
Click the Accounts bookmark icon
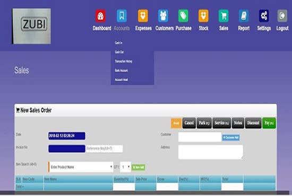[122, 16]
